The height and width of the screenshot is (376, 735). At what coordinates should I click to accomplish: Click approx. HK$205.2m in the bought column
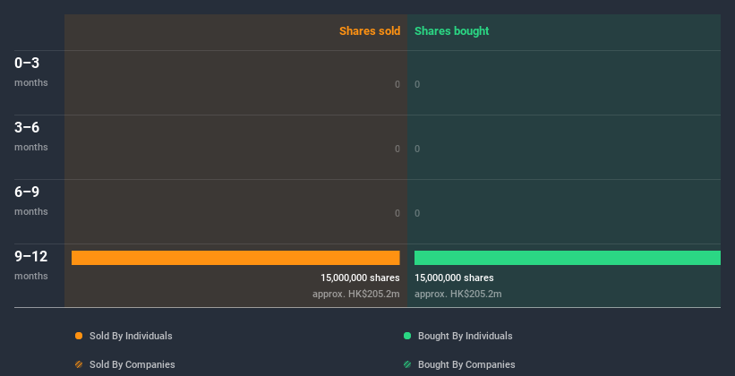458,294
